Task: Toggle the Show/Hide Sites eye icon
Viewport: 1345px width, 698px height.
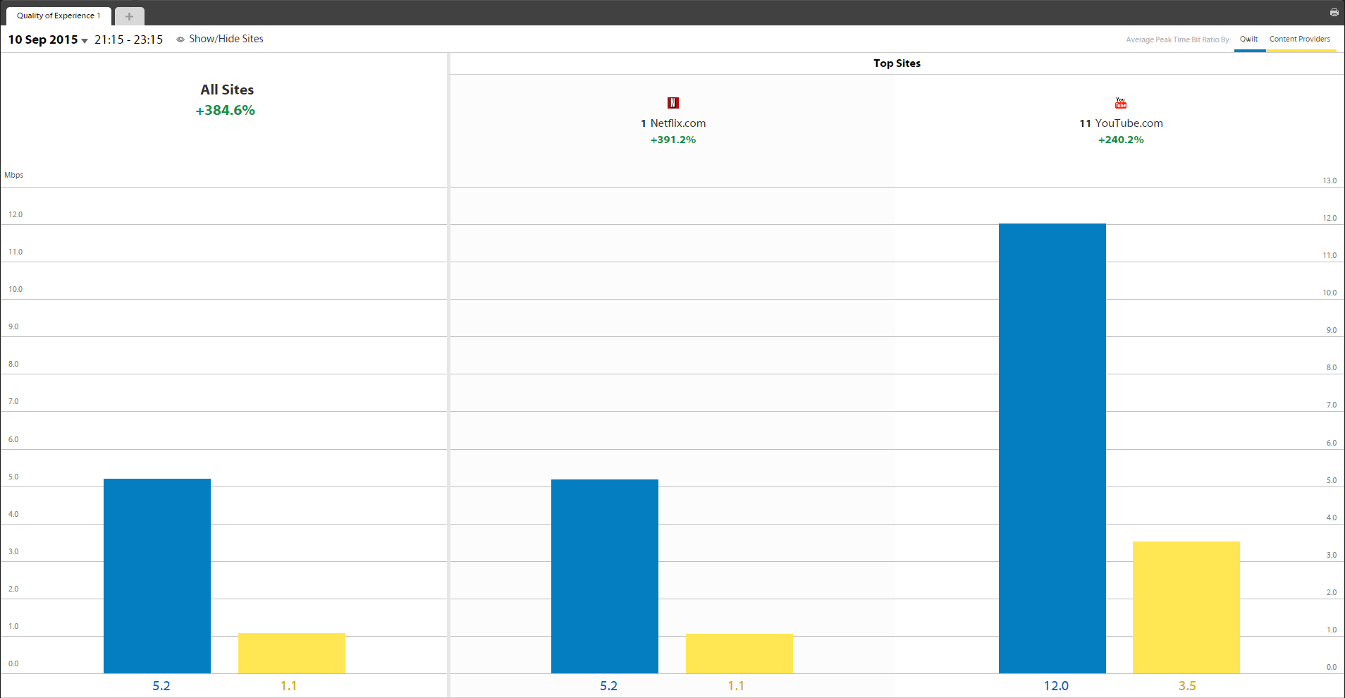Action: click(x=180, y=39)
